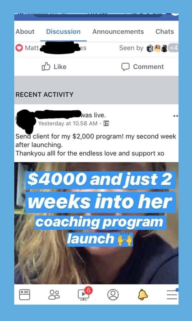Click the group privacy icon beside timestamp

coord(106,123)
